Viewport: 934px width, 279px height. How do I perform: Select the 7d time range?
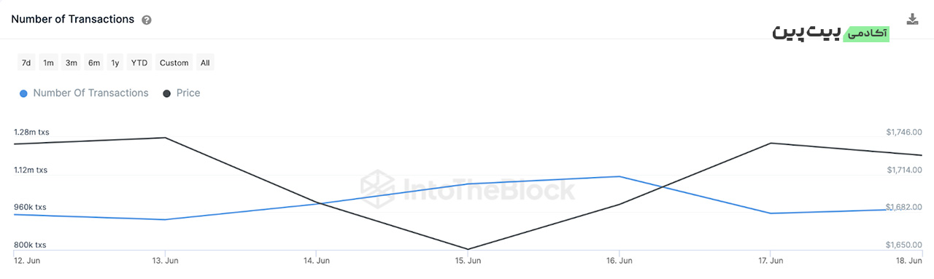point(26,63)
